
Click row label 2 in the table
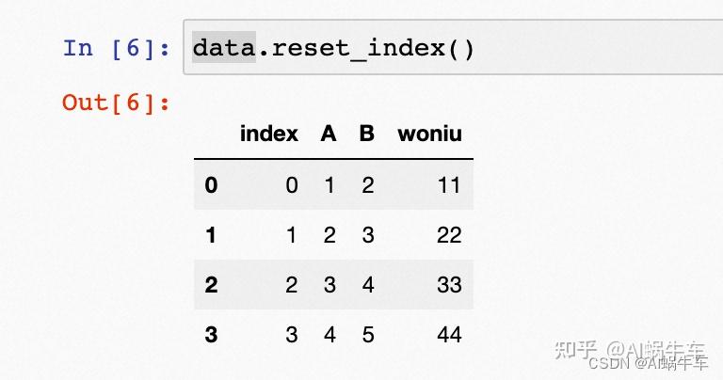coord(211,285)
